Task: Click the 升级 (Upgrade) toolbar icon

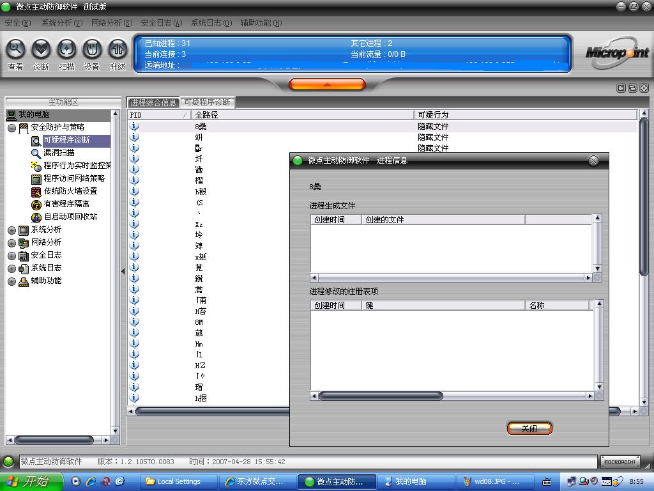Action: 118,50
